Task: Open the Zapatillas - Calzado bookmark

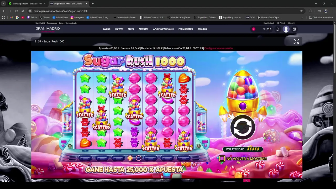Action: pyautogui.click(x=205, y=18)
